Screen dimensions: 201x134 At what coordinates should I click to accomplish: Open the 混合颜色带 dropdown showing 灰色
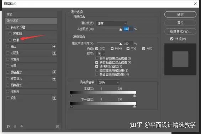[x=109, y=83]
